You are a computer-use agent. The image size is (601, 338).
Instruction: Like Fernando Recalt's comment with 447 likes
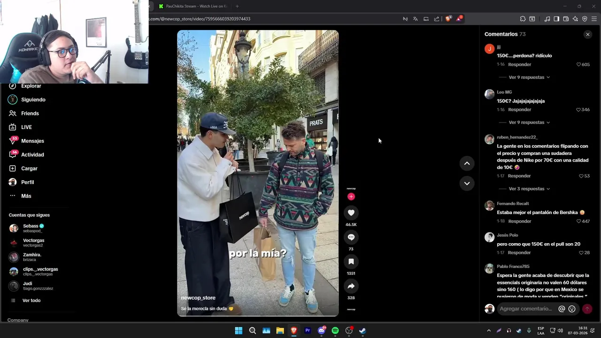point(578,222)
